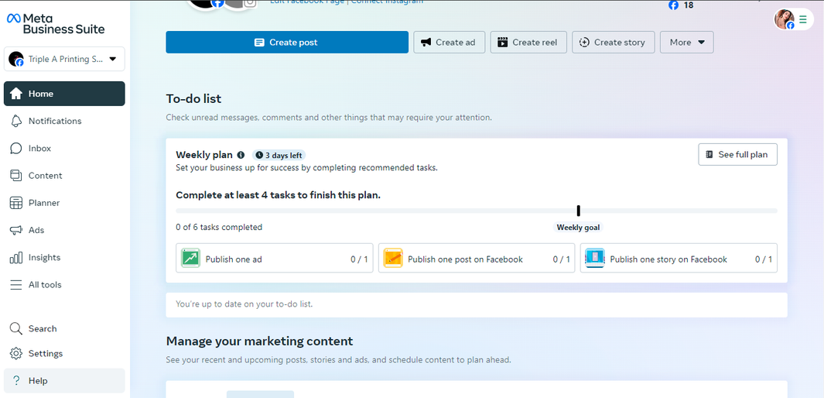Click the 0 of 6 tasks completed text
This screenshot has height=398, width=824.
[x=219, y=227]
